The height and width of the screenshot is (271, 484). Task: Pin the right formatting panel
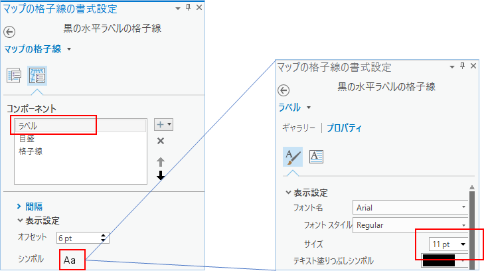click(x=462, y=66)
